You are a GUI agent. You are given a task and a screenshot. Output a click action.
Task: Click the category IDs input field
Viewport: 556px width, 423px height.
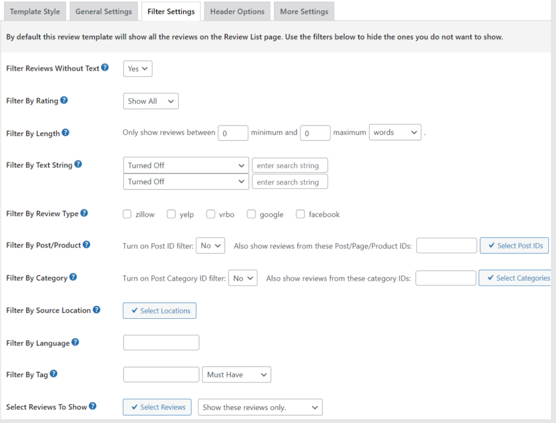[446, 278]
